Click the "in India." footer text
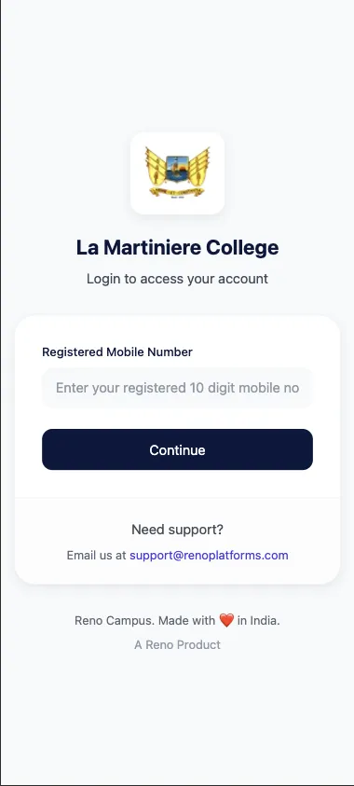This screenshot has height=786, width=354. click(258, 621)
